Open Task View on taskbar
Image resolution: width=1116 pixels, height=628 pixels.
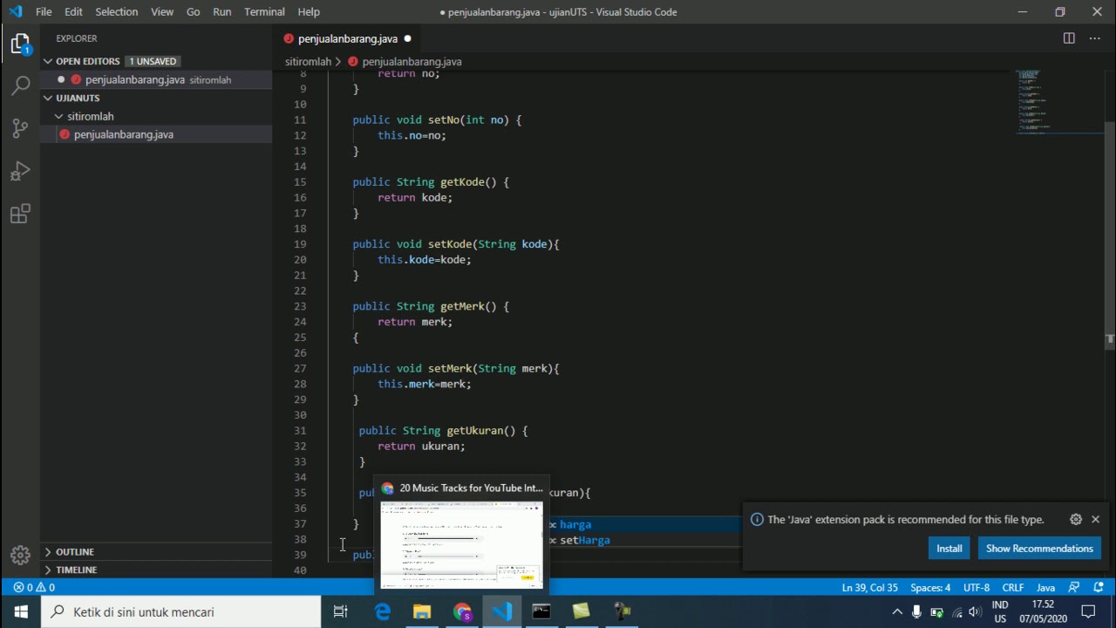(341, 611)
